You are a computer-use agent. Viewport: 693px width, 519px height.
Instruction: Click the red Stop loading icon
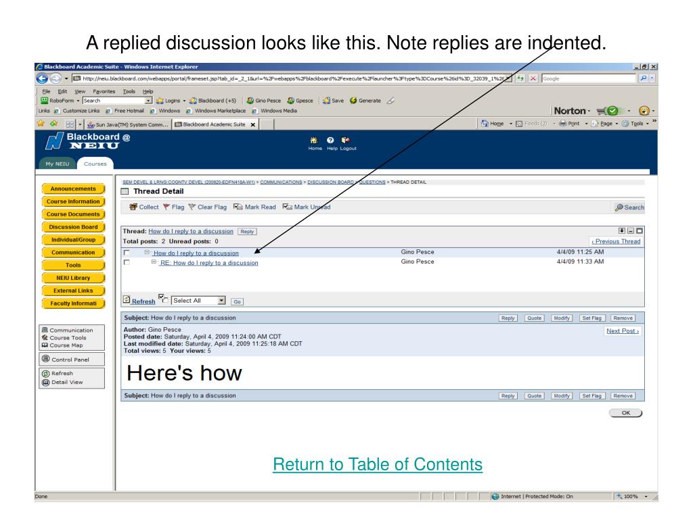pos(533,78)
